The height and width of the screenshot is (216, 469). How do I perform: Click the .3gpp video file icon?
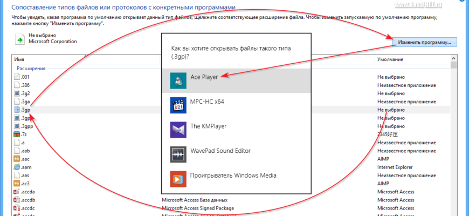click(17, 126)
